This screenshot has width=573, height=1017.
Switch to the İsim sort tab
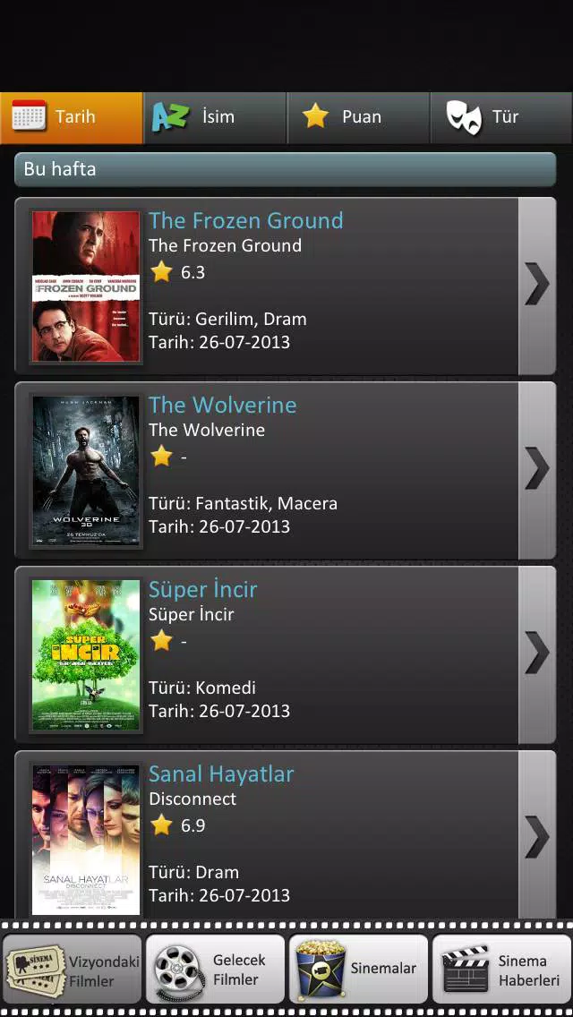click(215, 117)
